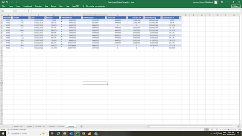The width and height of the screenshot is (242, 136).
Task: Click the zoom slider handle
Action: pyautogui.click(x=228, y=130)
